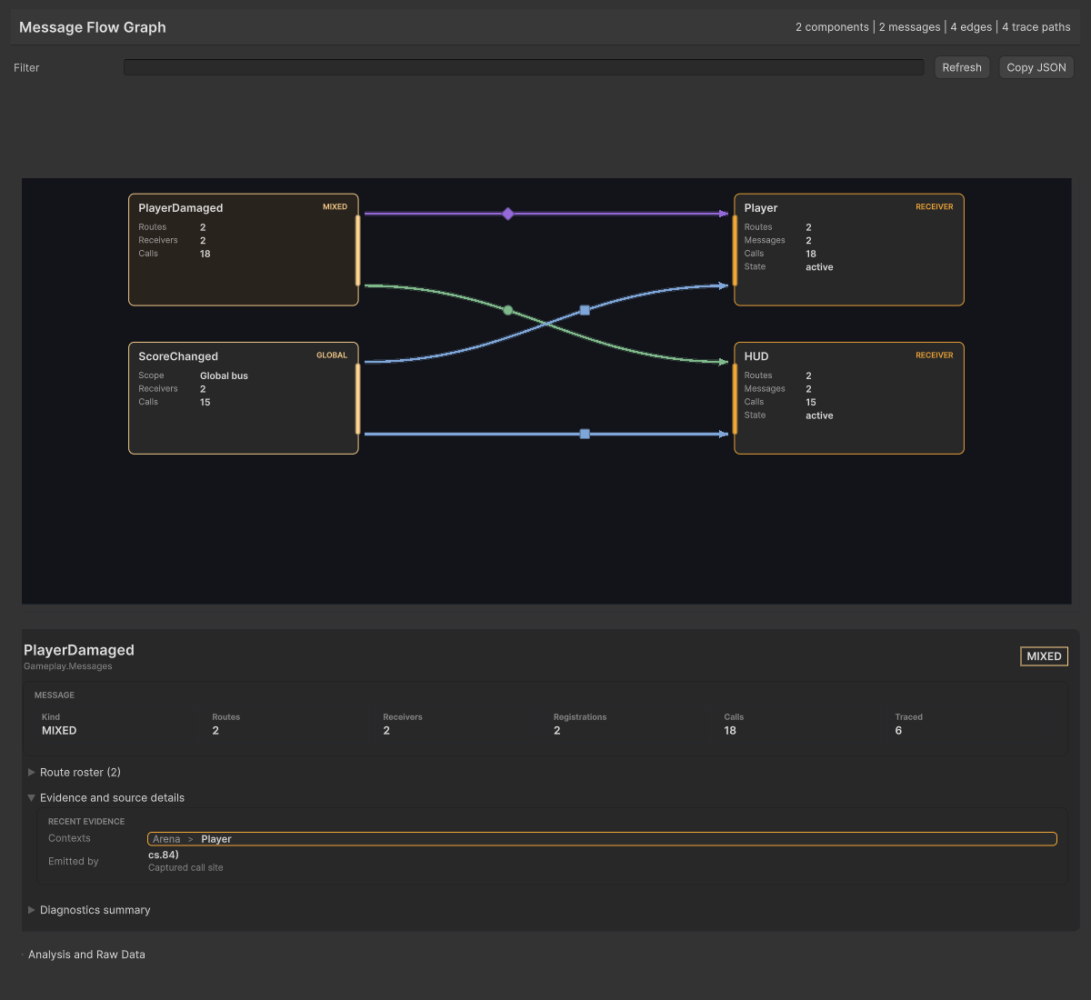Click the Refresh button

pos(962,67)
